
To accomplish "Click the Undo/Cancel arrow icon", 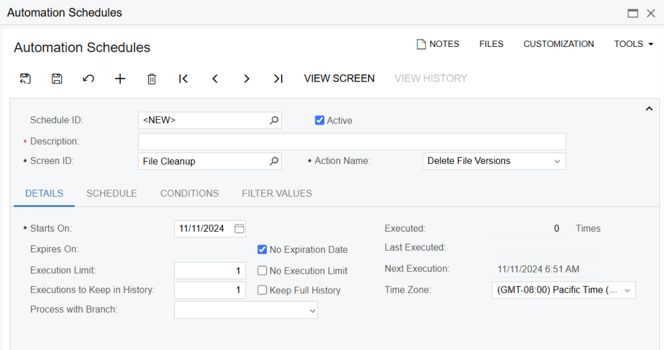I will [89, 79].
